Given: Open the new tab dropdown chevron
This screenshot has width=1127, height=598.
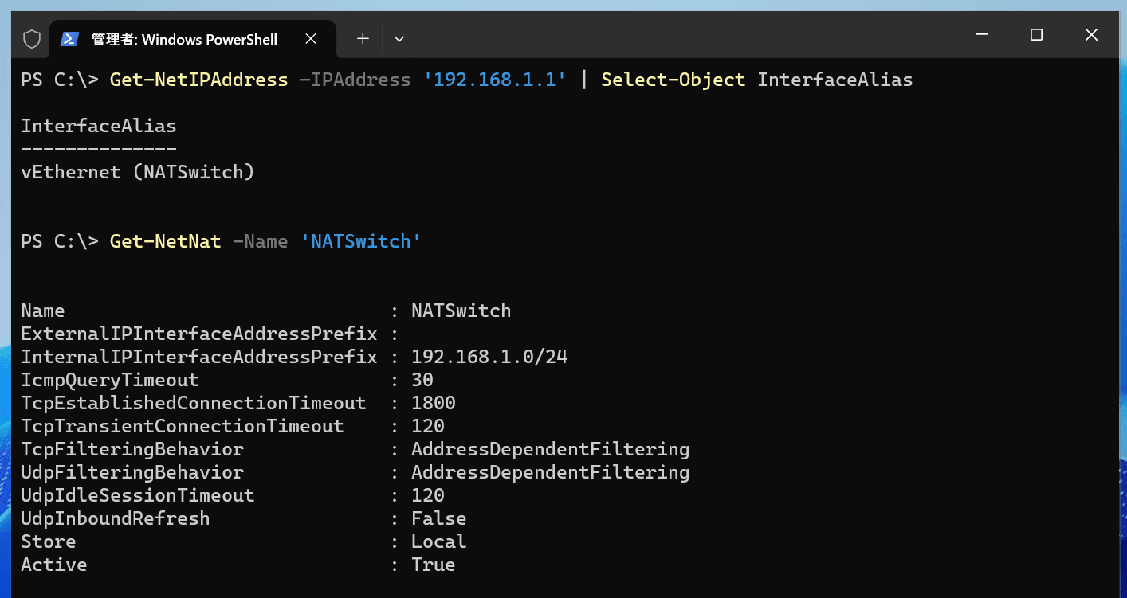Looking at the screenshot, I should [x=399, y=38].
